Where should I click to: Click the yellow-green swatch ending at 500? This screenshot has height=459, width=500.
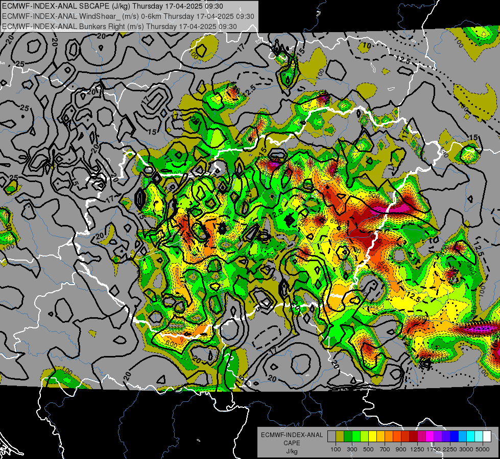pos(365,436)
